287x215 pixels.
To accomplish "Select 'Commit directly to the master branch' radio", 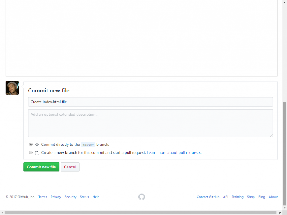I will [31, 145].
